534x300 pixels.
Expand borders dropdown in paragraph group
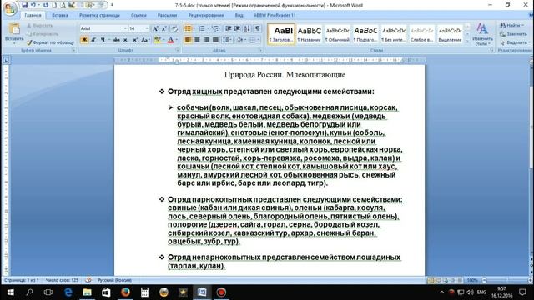click(259, 40)
